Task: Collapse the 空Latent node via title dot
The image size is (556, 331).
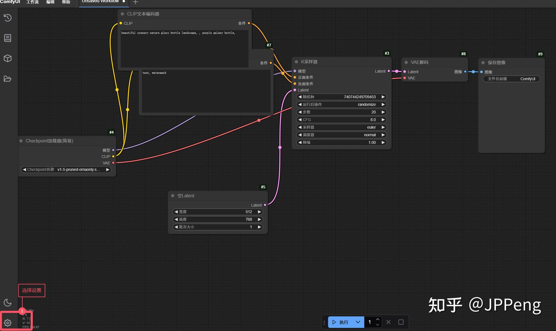Action: [x=173, y=196]
